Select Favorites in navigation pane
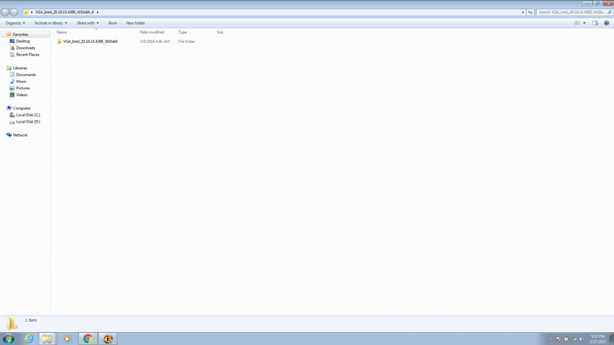Viewport: 614px width, 345px height. (20, 34)
